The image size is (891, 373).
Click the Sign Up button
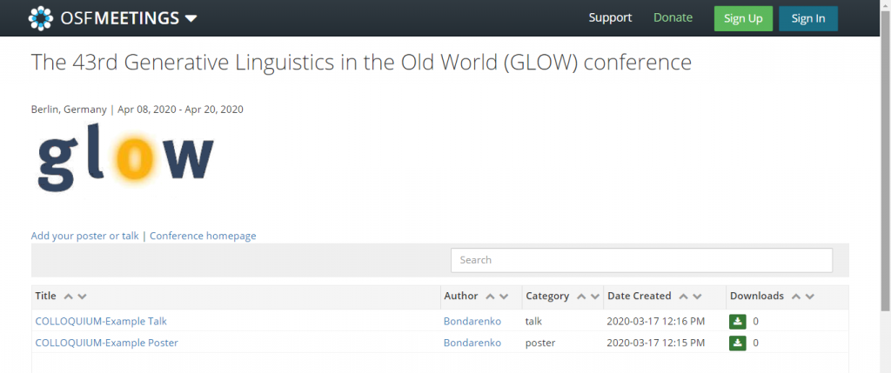[743, 19]
